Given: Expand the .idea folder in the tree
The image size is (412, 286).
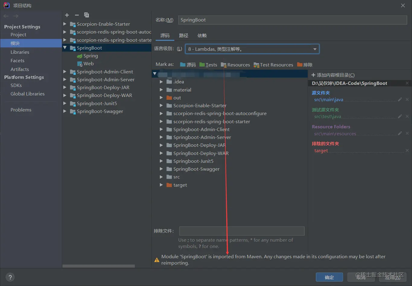Looking at the screenshot, I should point(162,82).
